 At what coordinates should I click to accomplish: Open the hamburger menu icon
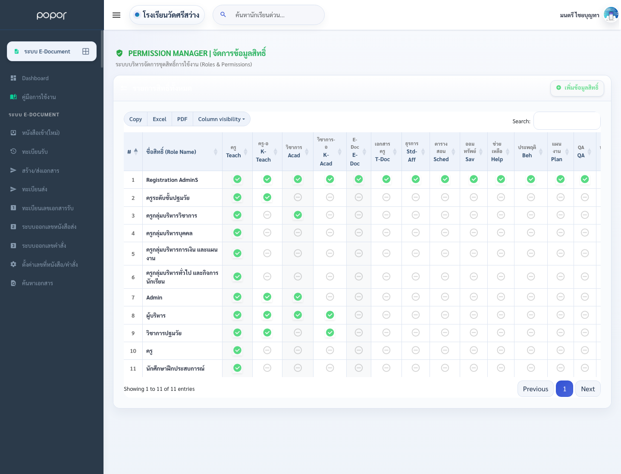pos(116,15)
